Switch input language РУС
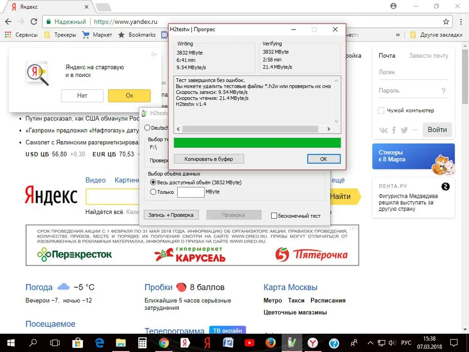This screenshot has width=469, height=352. (x=406, y=343)
